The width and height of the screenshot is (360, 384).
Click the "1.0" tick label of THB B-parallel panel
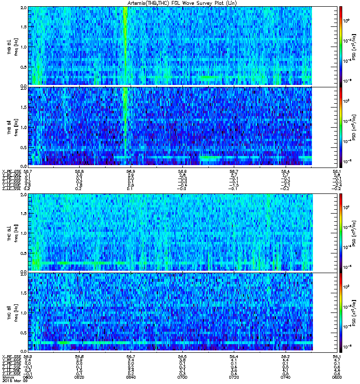(24, 128)
